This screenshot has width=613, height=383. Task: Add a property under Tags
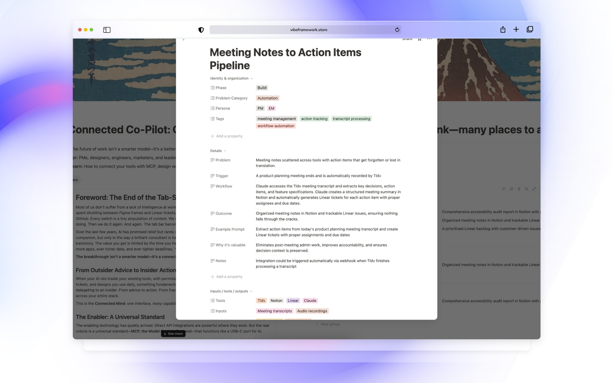pos(227,136)
